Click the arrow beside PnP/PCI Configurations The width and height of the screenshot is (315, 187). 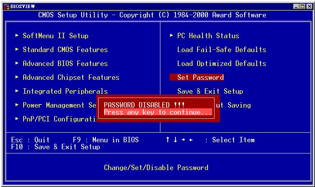point(17,119)
